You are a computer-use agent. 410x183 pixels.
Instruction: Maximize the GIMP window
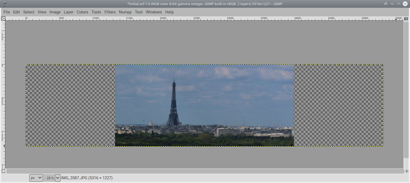[399, 4]
